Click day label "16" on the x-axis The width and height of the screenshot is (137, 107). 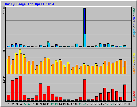(68, 104)
